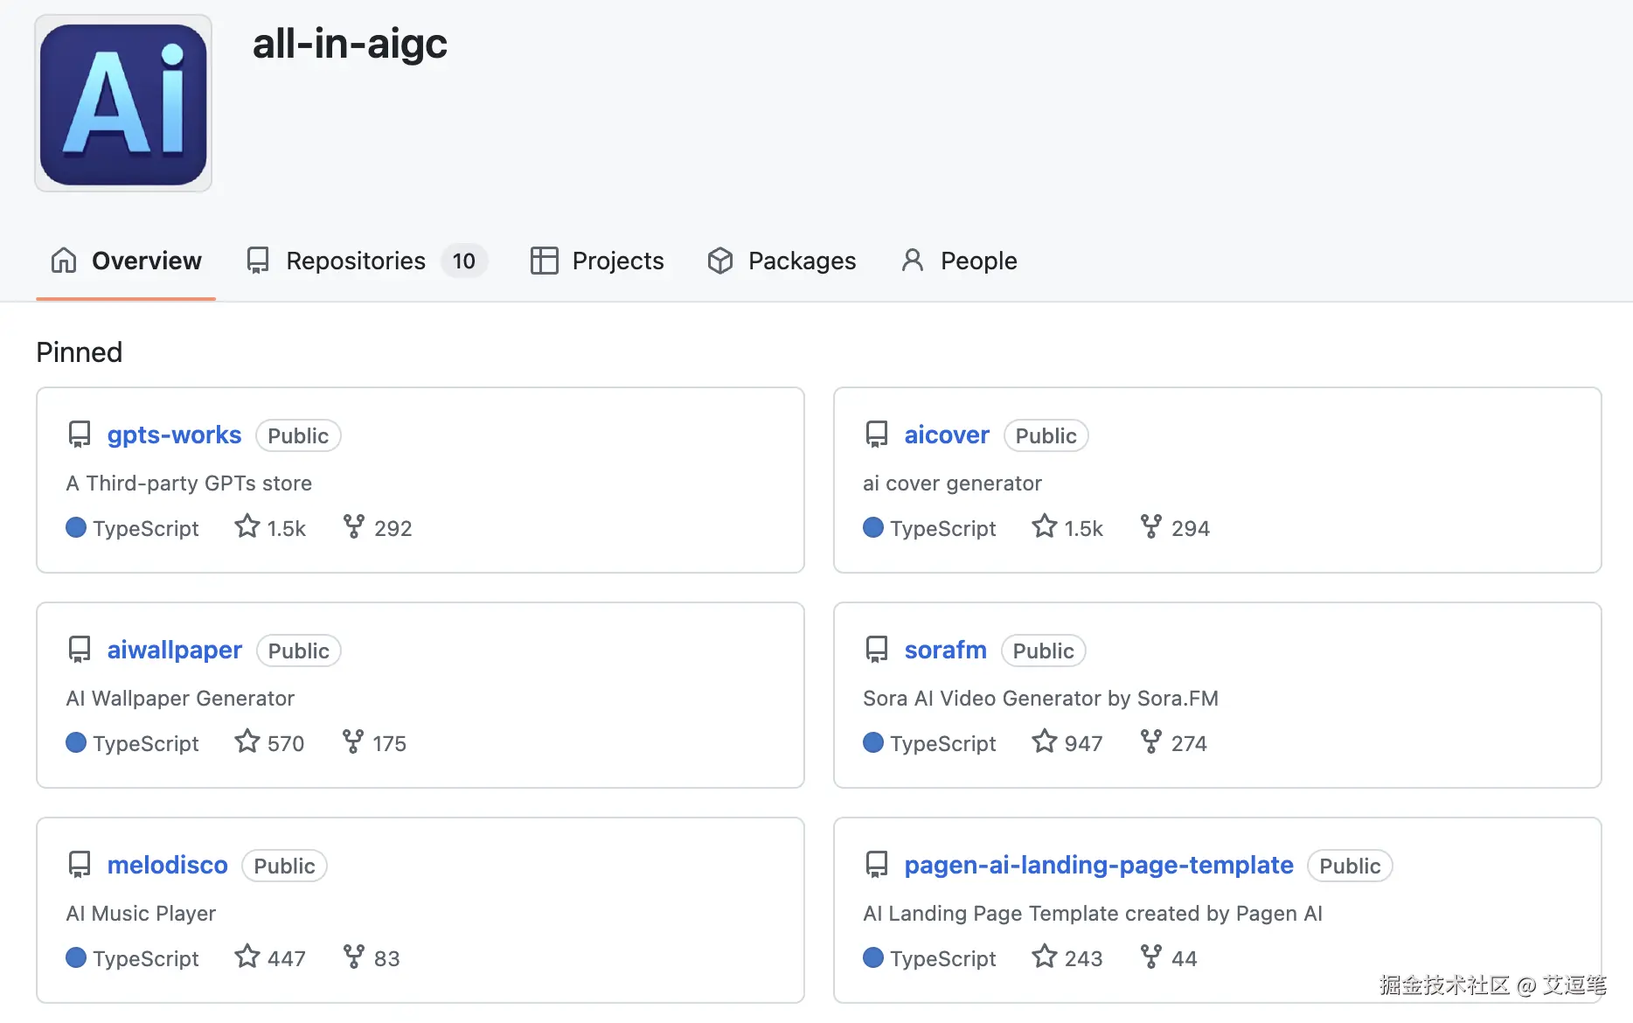This screenshot has width=1633, height=1023.
Task: Click the all-in-aigc organization avatar
Action: tap(123, 103)
